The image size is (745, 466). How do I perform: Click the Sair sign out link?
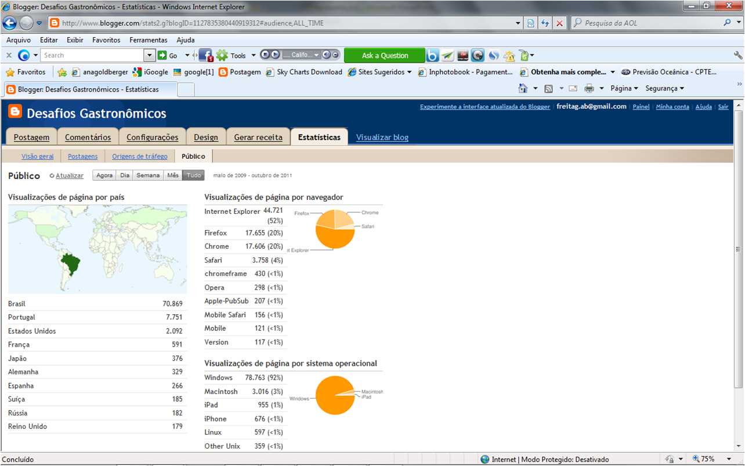pyautogui.click(x=723, y=107)
